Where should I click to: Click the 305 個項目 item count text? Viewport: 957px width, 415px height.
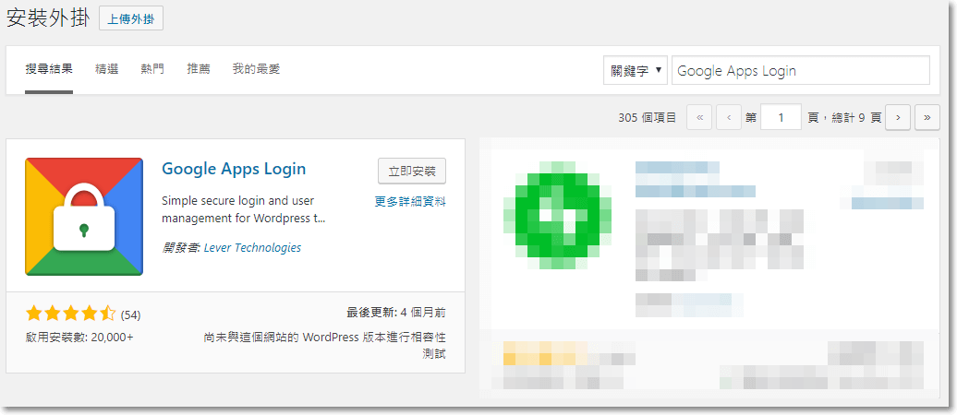647,118
